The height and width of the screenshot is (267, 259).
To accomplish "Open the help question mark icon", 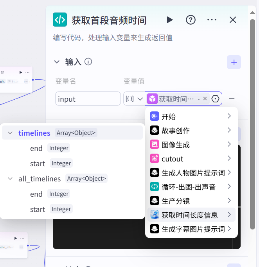I will pyautogui.click(x=191, y=20).
